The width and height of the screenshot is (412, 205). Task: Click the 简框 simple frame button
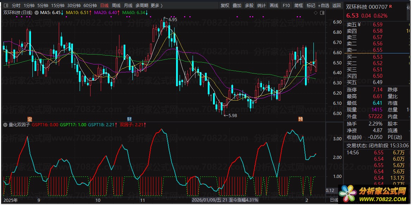[x=299, y=6]
